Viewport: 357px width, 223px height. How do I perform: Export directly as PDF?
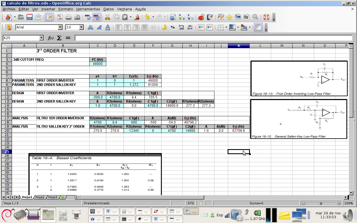60,17
